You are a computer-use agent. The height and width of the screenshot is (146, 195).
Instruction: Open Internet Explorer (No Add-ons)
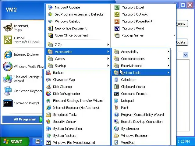pos(77,108)
